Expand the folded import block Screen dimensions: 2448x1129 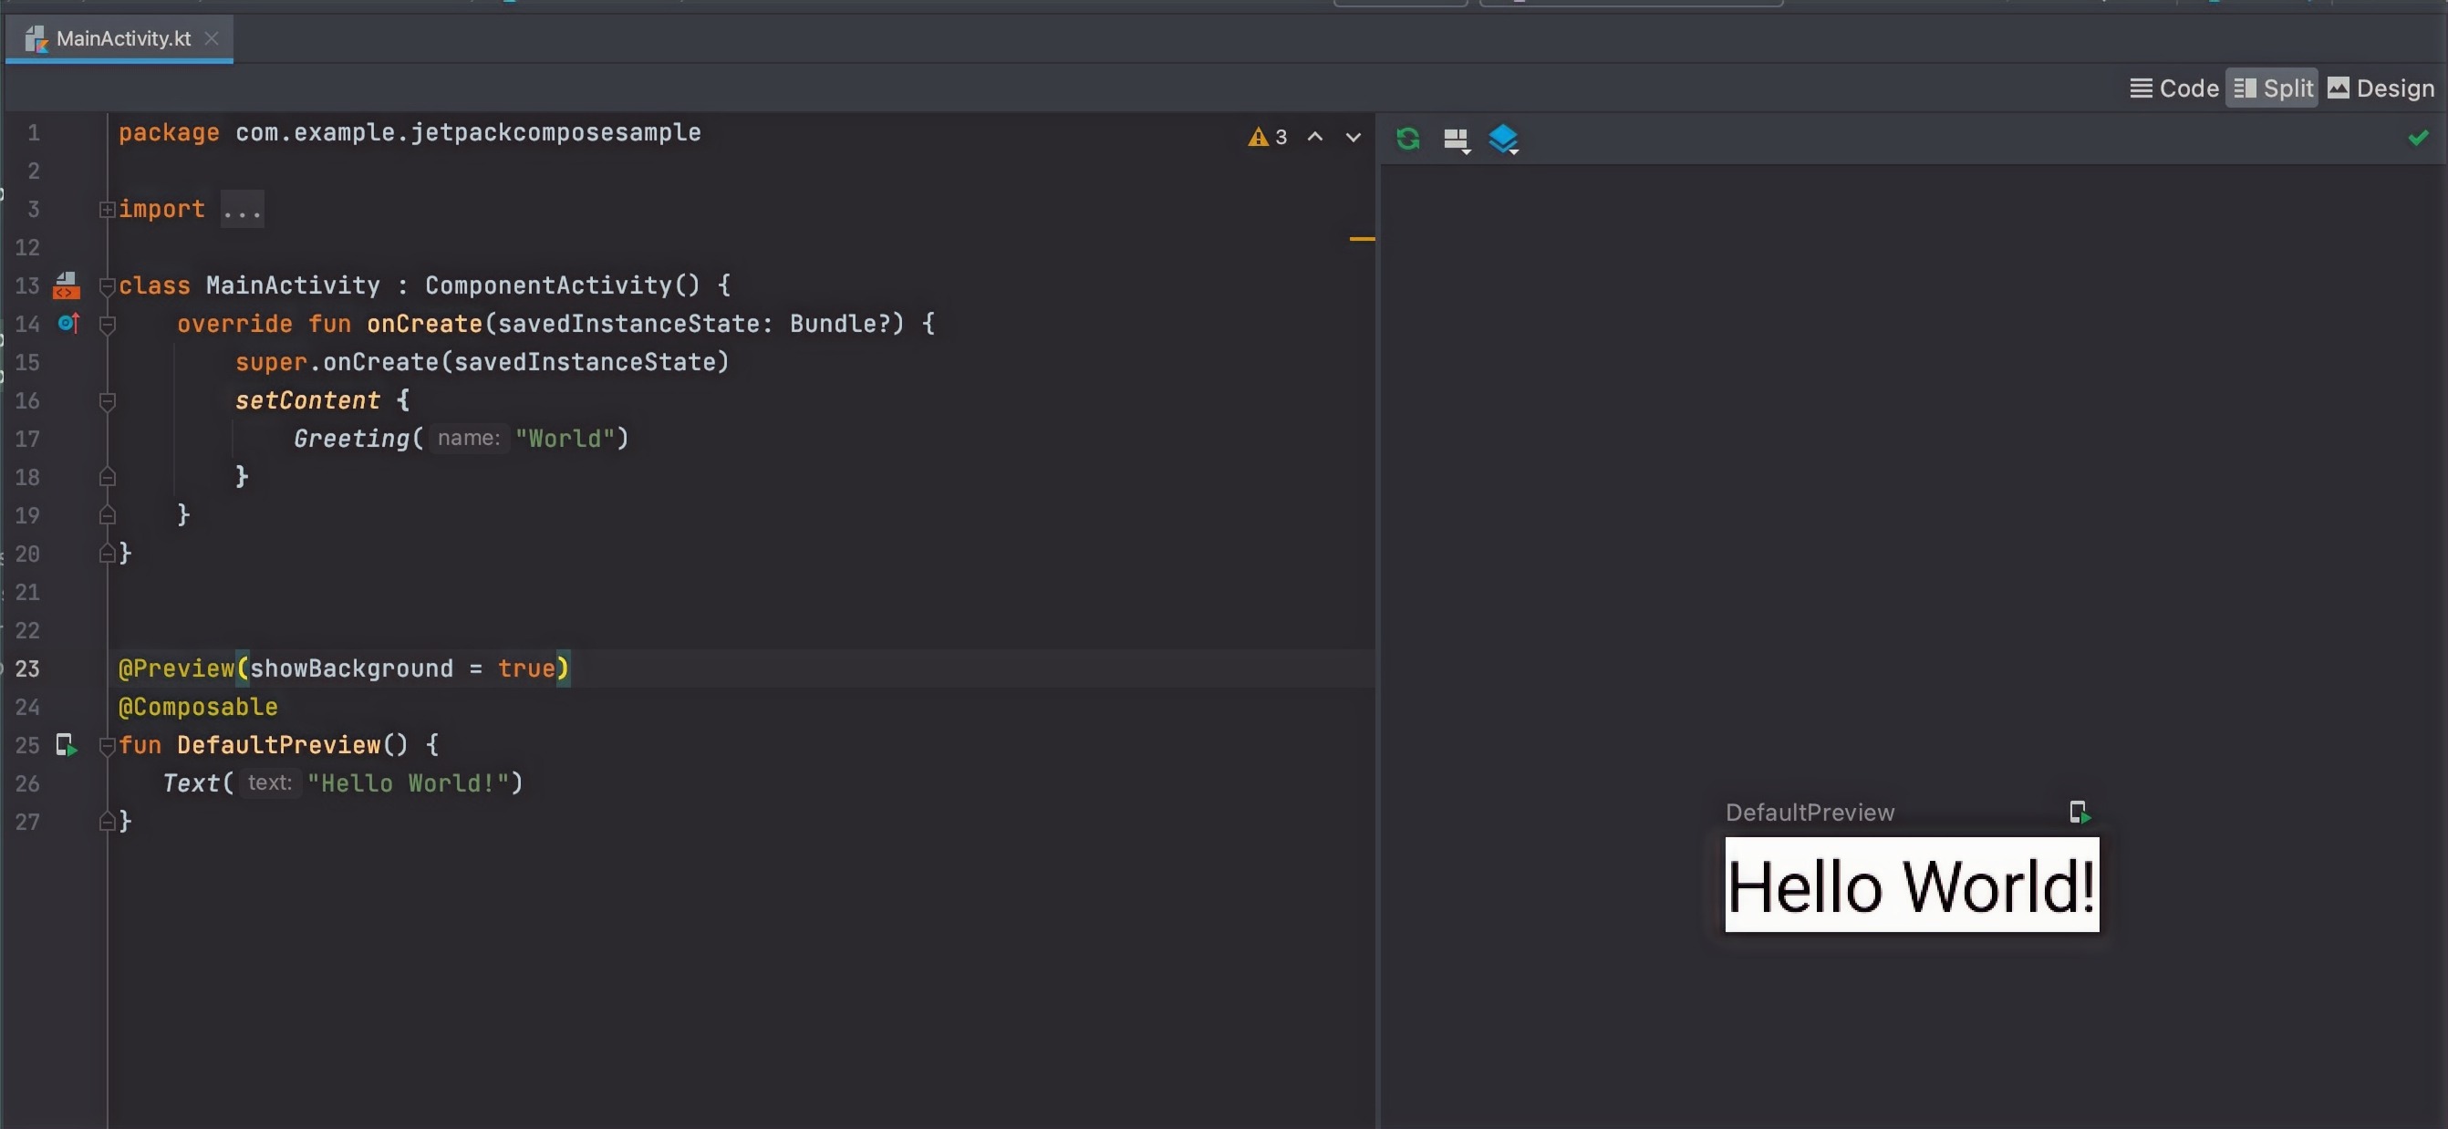click(x=107, y=209)
